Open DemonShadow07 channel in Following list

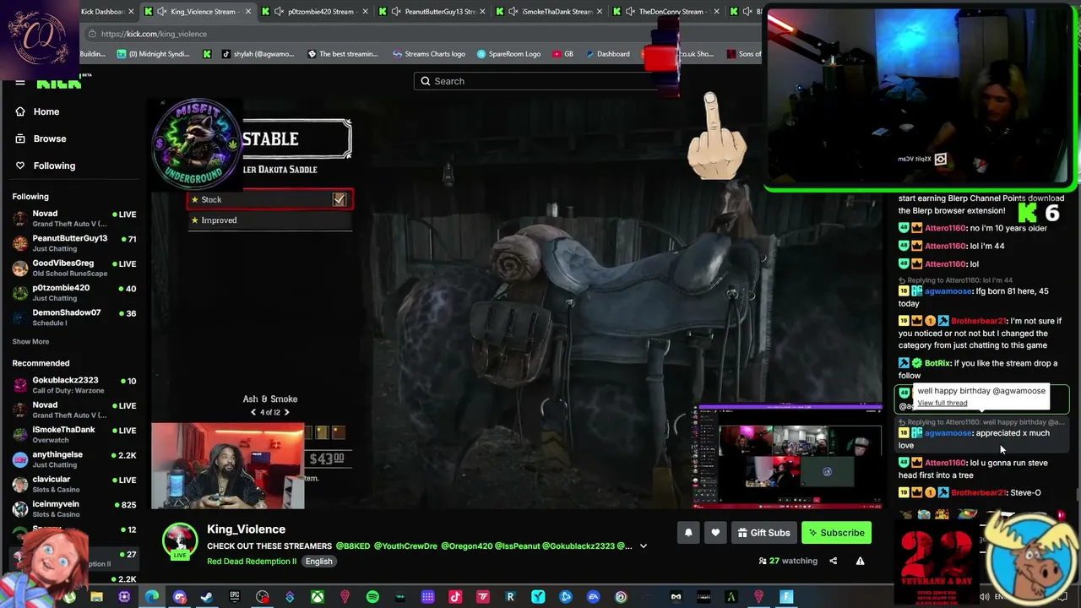click(x=74, y=318)
